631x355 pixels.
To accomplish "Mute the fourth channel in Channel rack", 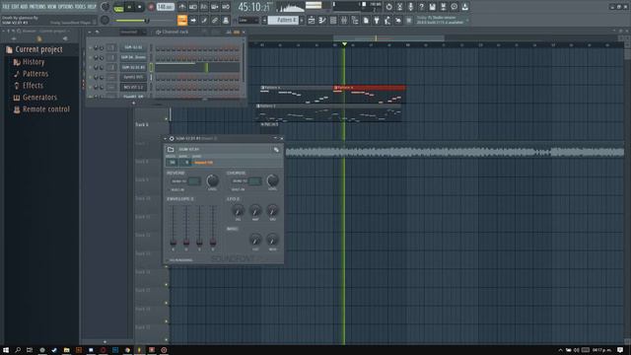I will click(90, 77).
